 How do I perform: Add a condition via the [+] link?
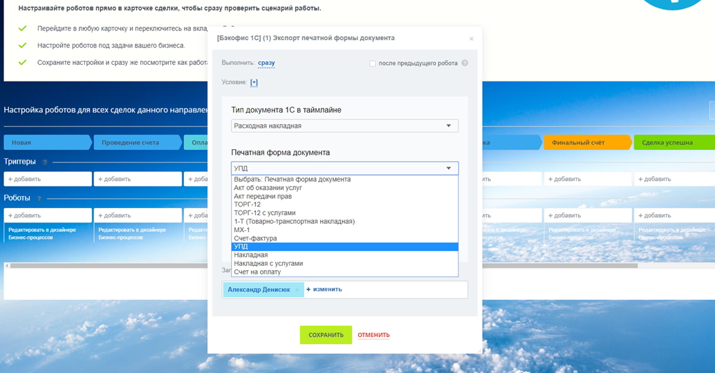pos(254,82)
